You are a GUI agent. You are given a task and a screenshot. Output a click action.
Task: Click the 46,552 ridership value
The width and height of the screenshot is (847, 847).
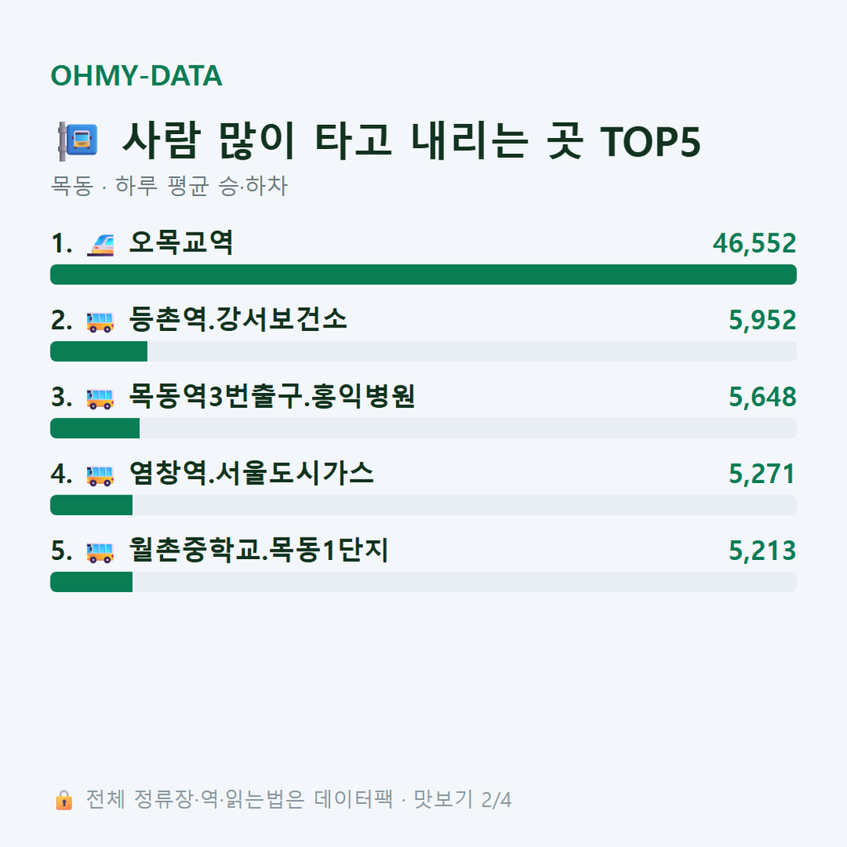(754, 244)
